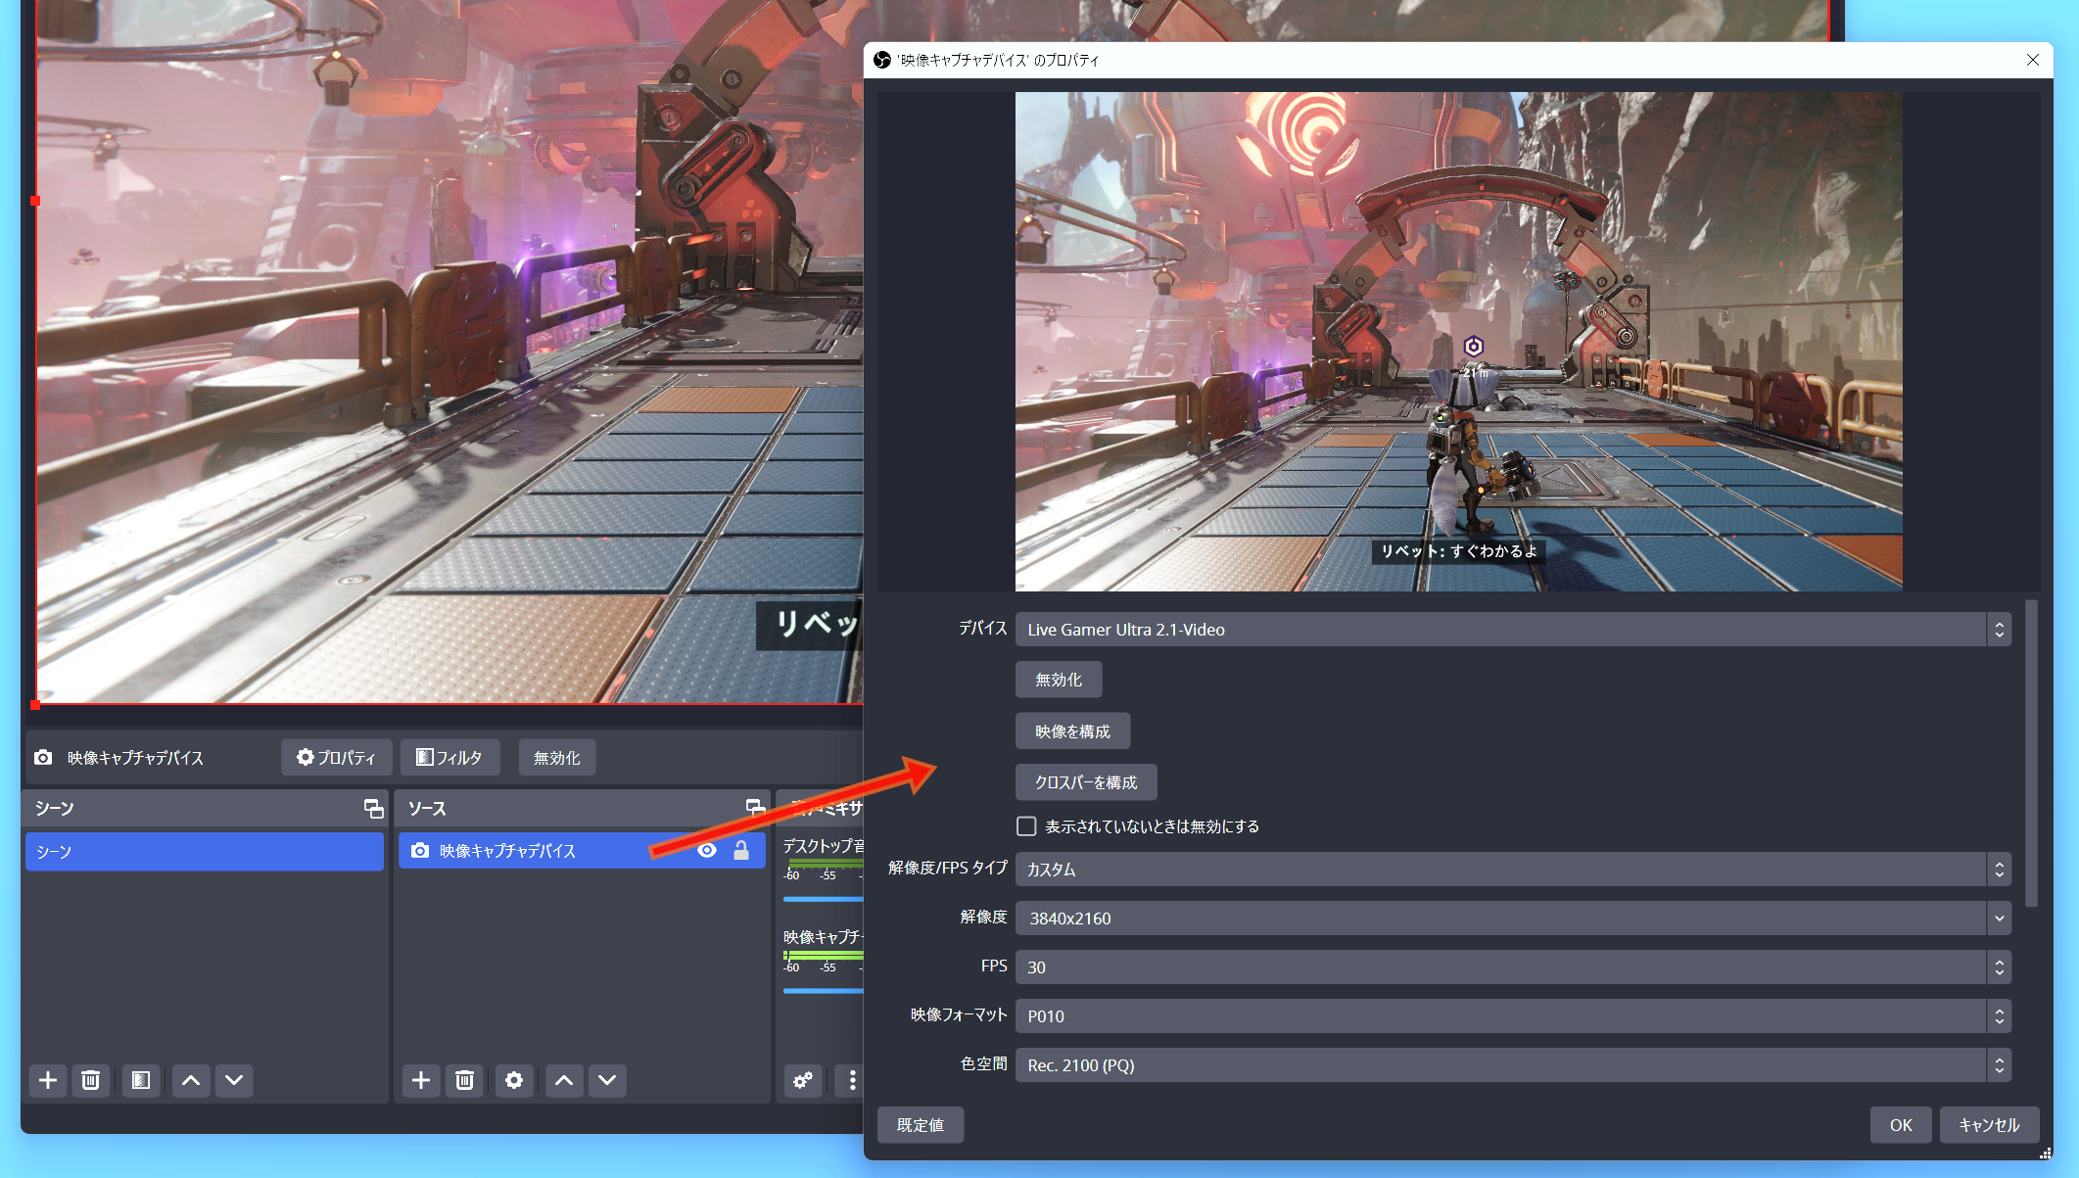Open プロパティ button in source toolbar

(337, 758)
